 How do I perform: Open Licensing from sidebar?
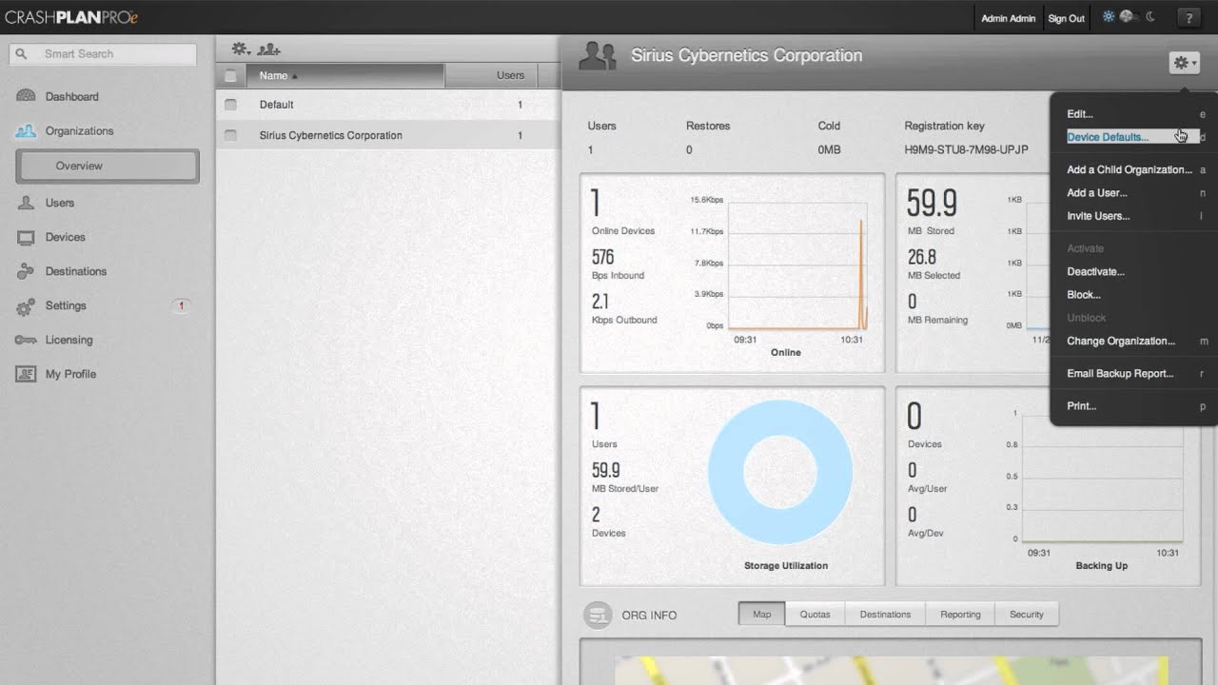(69, 340)
